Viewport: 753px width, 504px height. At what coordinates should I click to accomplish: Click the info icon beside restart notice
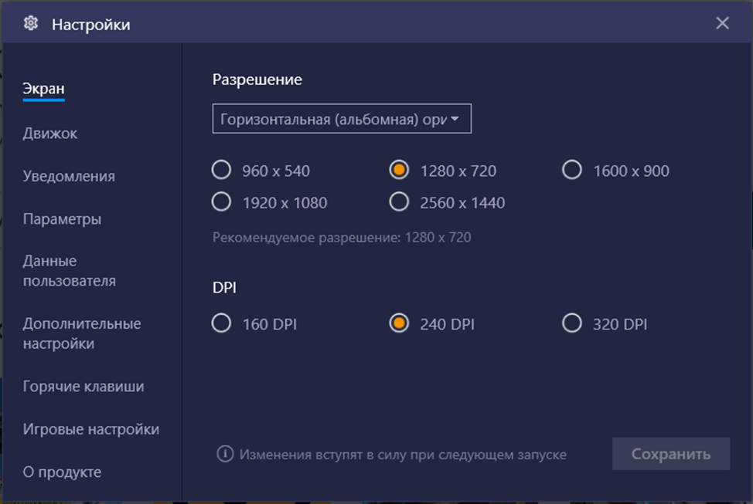coord(225,454)
